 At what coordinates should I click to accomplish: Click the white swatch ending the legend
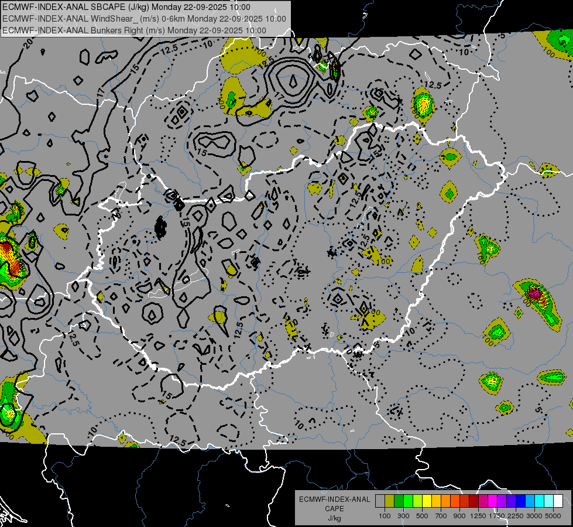[x=558, y=501]
